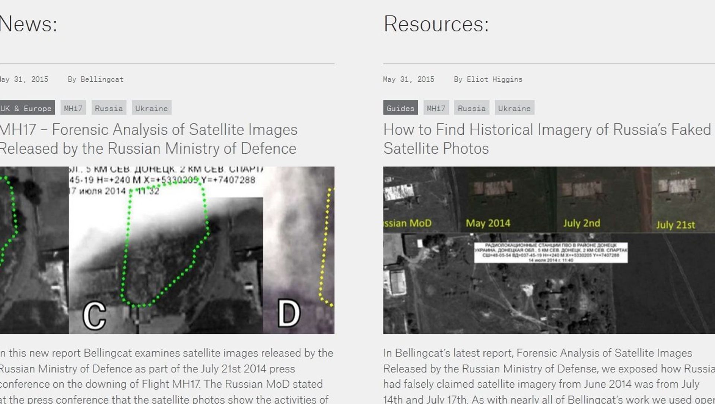The width and height of the screenshot is (715, 404).
Task: Open the Guides category tag
Action: pos(400,108)
